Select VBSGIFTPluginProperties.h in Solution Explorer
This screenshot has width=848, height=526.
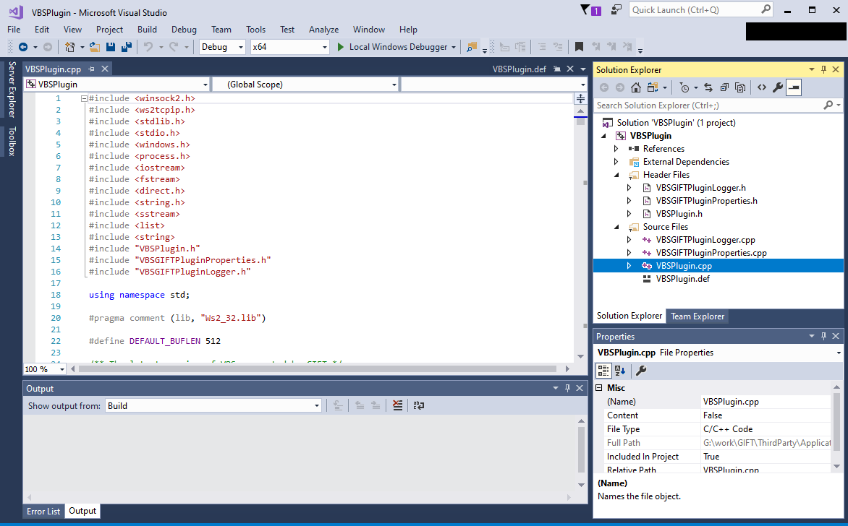(707, 201)
